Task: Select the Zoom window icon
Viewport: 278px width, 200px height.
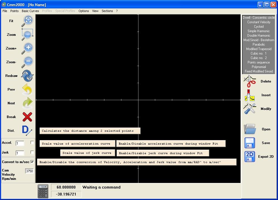Action: click(x=27, y=35)
